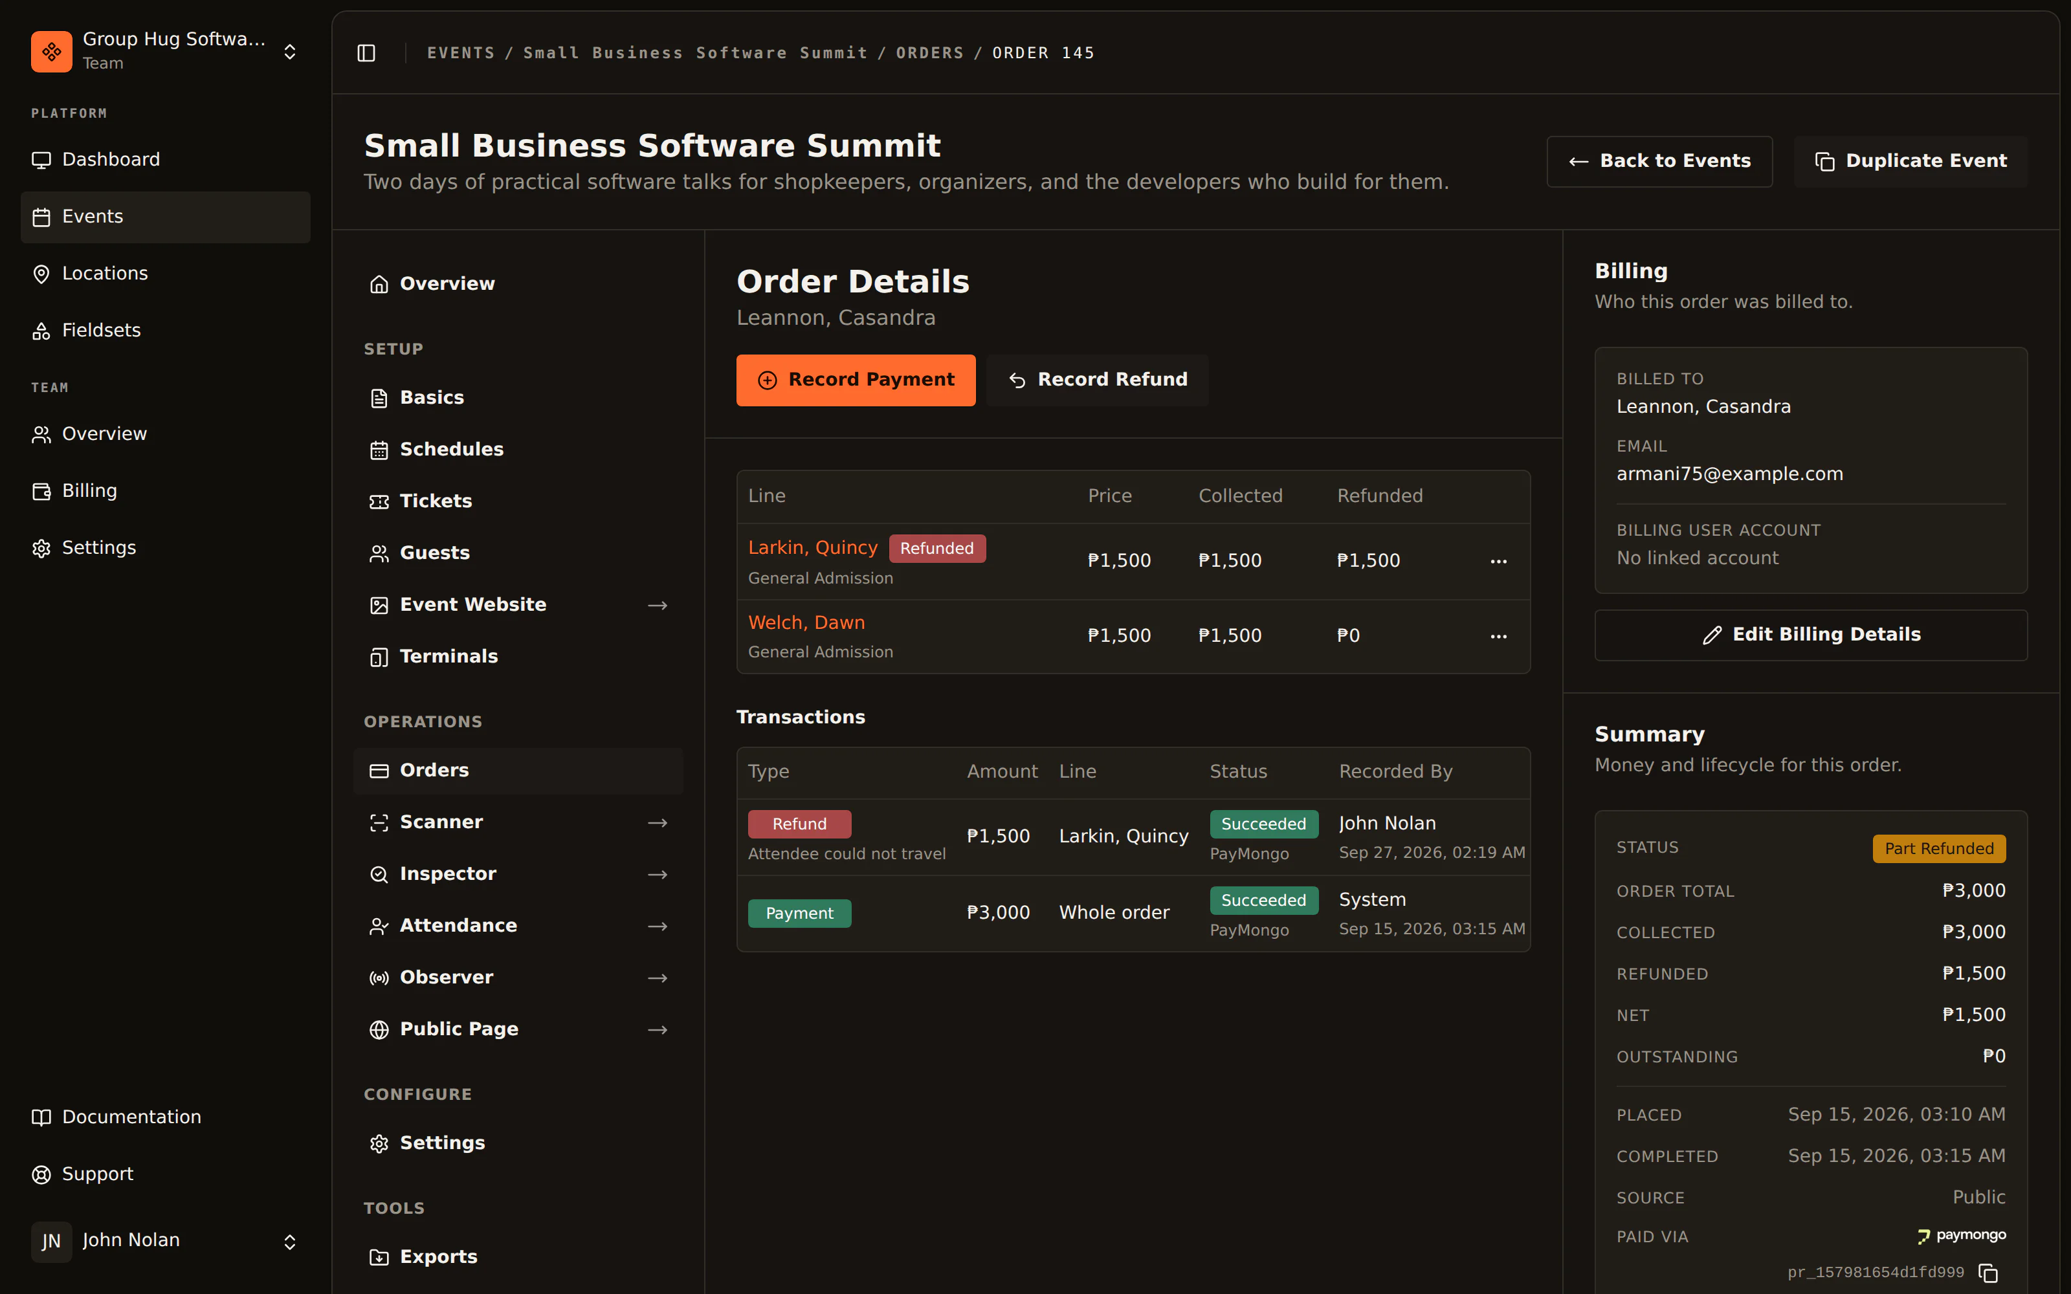
Task: Expand the team switcher chevrons
Action: pos(290,52)
